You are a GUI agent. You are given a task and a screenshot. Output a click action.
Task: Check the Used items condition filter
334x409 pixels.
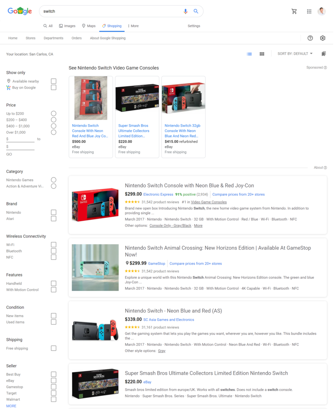coord(53,322)
